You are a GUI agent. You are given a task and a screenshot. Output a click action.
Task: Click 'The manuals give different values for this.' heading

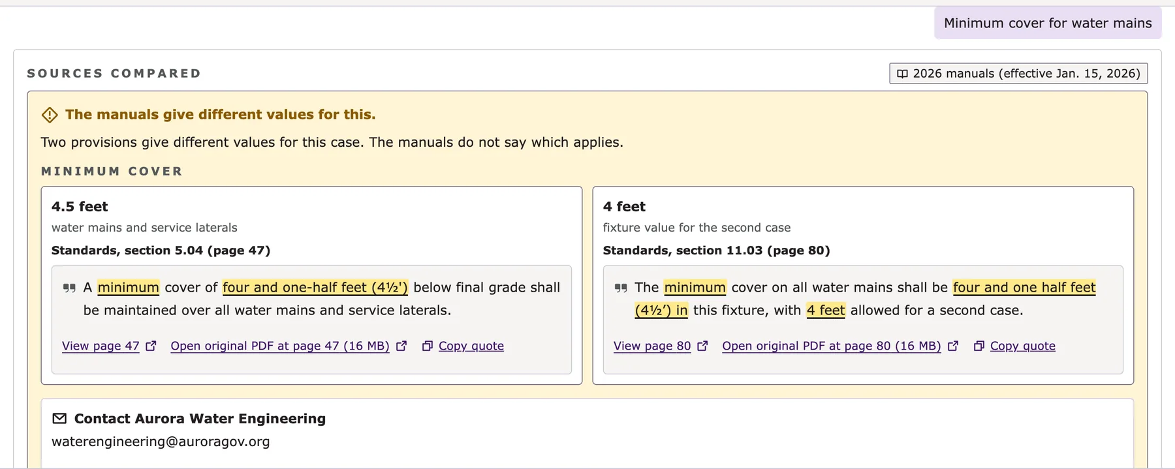(x=221, y=115)
